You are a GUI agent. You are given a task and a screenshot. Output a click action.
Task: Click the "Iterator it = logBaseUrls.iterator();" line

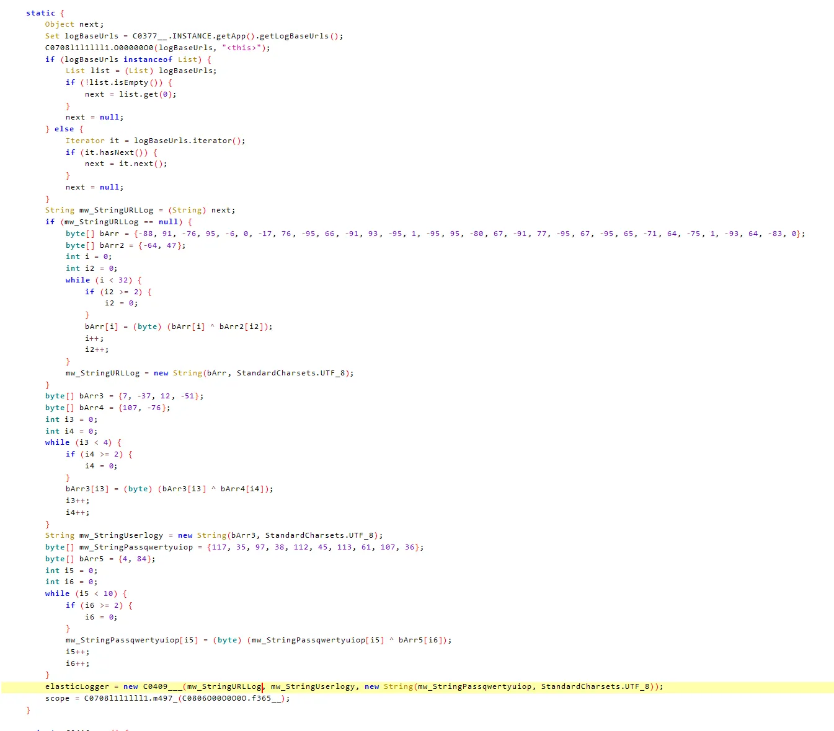click(155, 141)
